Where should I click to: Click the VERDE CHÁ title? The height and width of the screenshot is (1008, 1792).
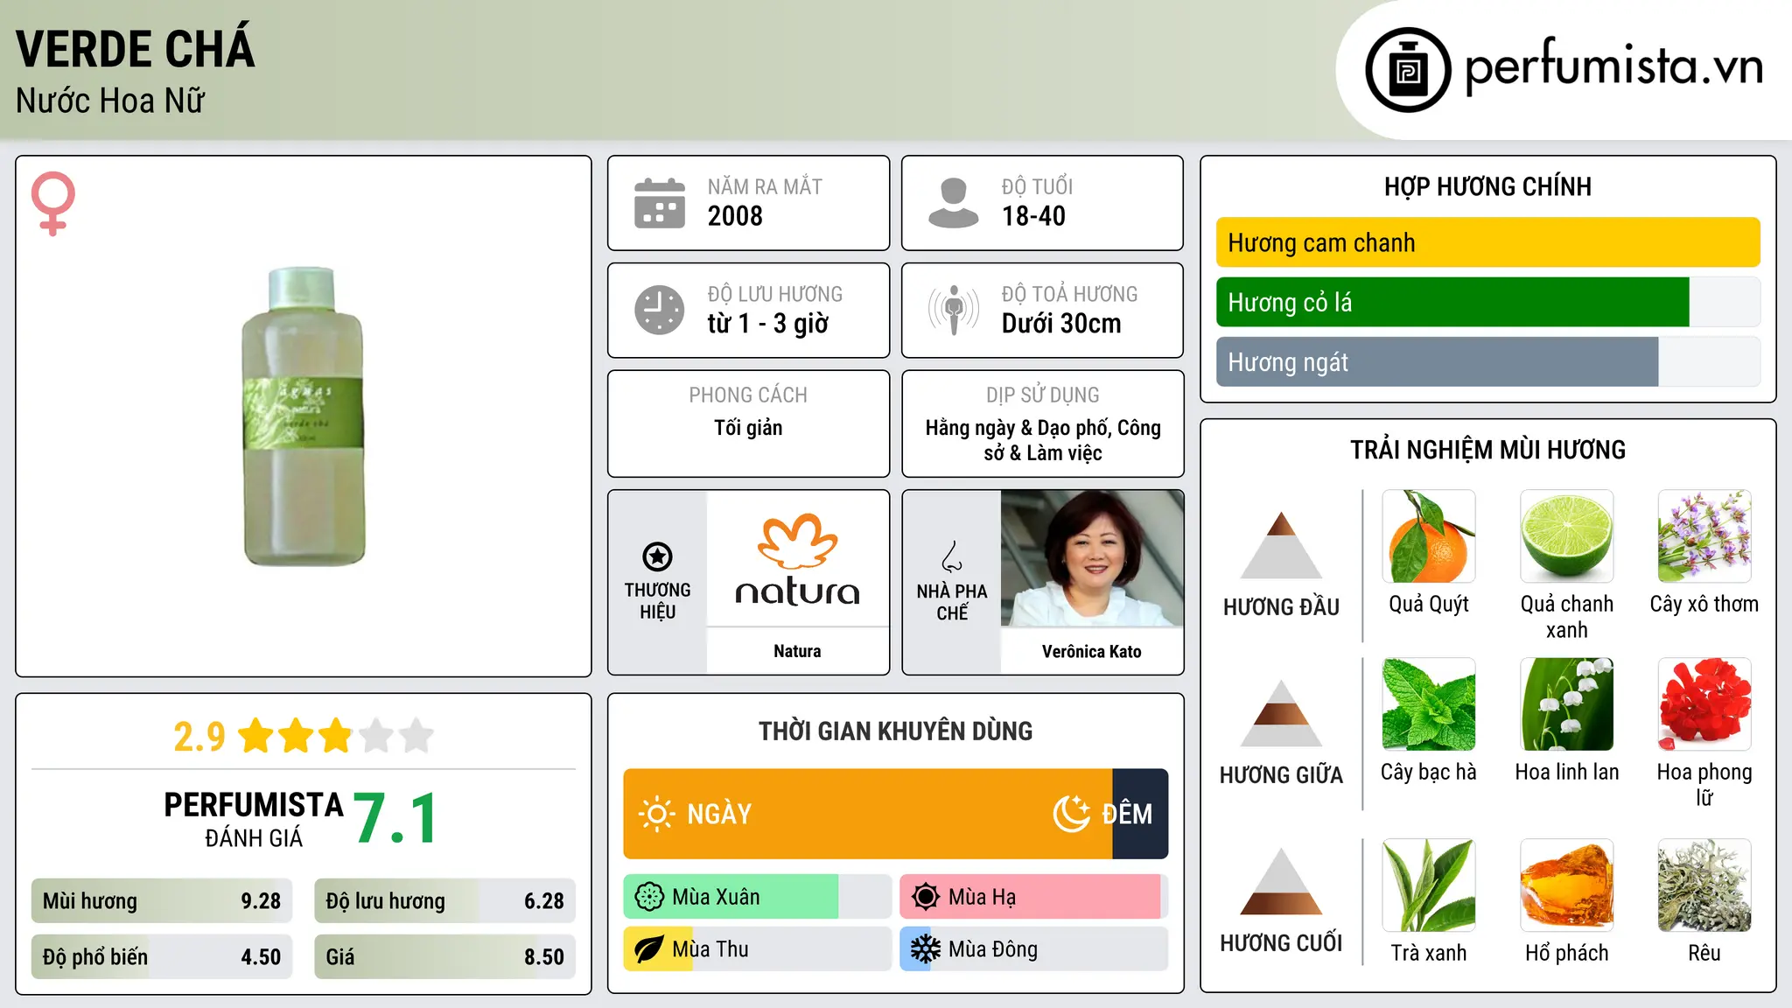pyautogui.click(x=136, y=48)
